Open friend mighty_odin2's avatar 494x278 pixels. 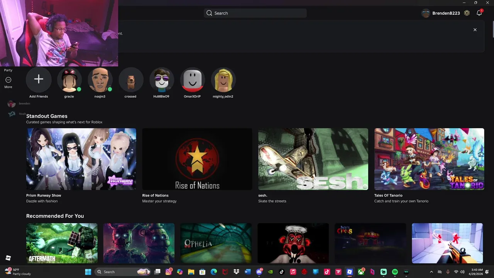223,80
